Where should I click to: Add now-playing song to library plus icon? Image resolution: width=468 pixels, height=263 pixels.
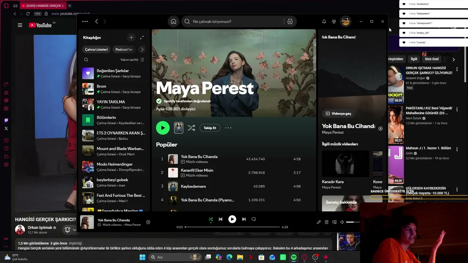coord(380,129)
